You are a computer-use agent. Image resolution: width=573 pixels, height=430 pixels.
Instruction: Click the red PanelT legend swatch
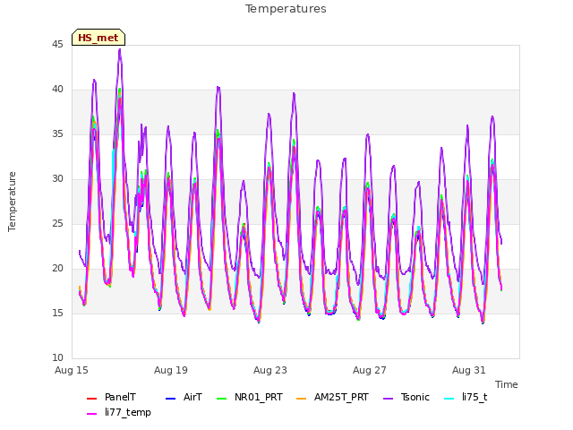pyautogui.click(x=91, y=398)
